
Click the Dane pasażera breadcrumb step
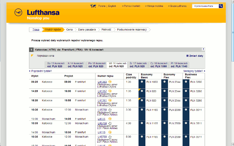[87, 30]
